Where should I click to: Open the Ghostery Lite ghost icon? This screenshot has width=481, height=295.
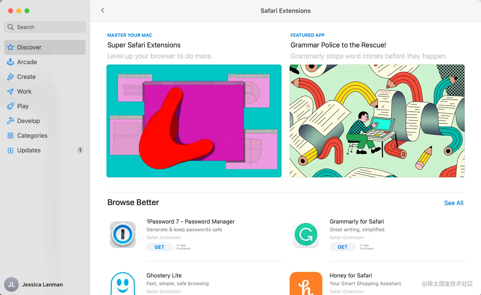point(123,284)
